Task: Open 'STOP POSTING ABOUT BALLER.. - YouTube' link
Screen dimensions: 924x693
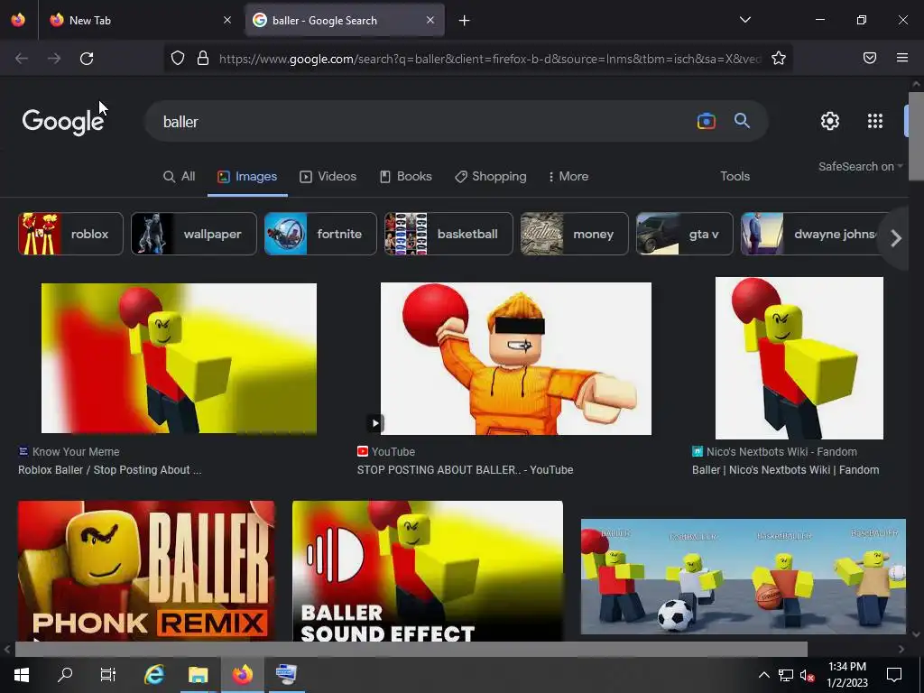Action: click(465, 469)
